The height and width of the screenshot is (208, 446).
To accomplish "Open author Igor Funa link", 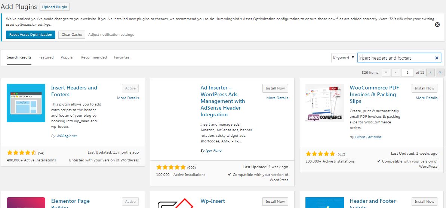I will (213, 150).
